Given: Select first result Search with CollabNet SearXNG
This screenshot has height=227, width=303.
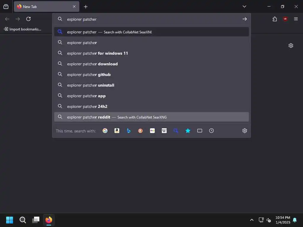Looking at the screenshot, I should click(x=151, y=32).
